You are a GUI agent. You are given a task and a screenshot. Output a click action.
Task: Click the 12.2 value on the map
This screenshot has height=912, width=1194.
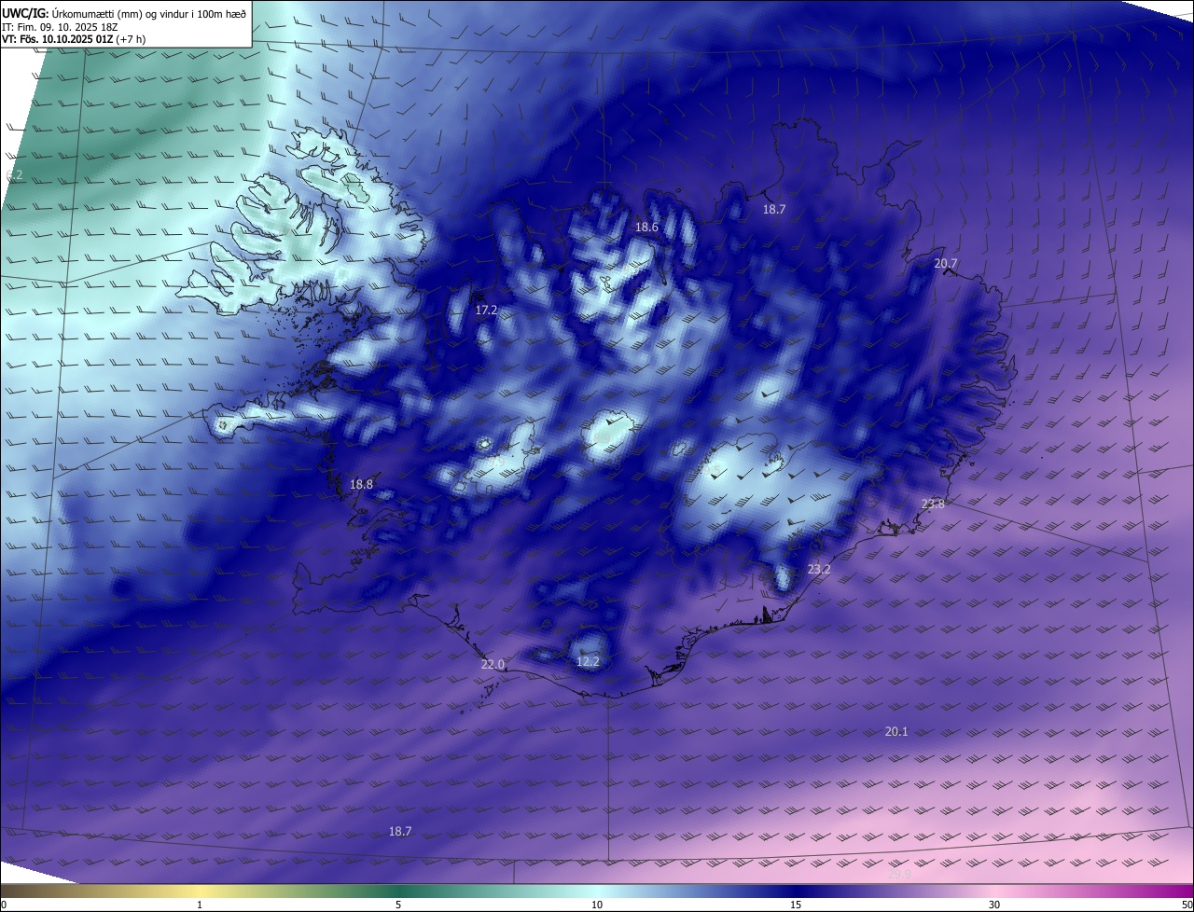click(x=588, y=662)
